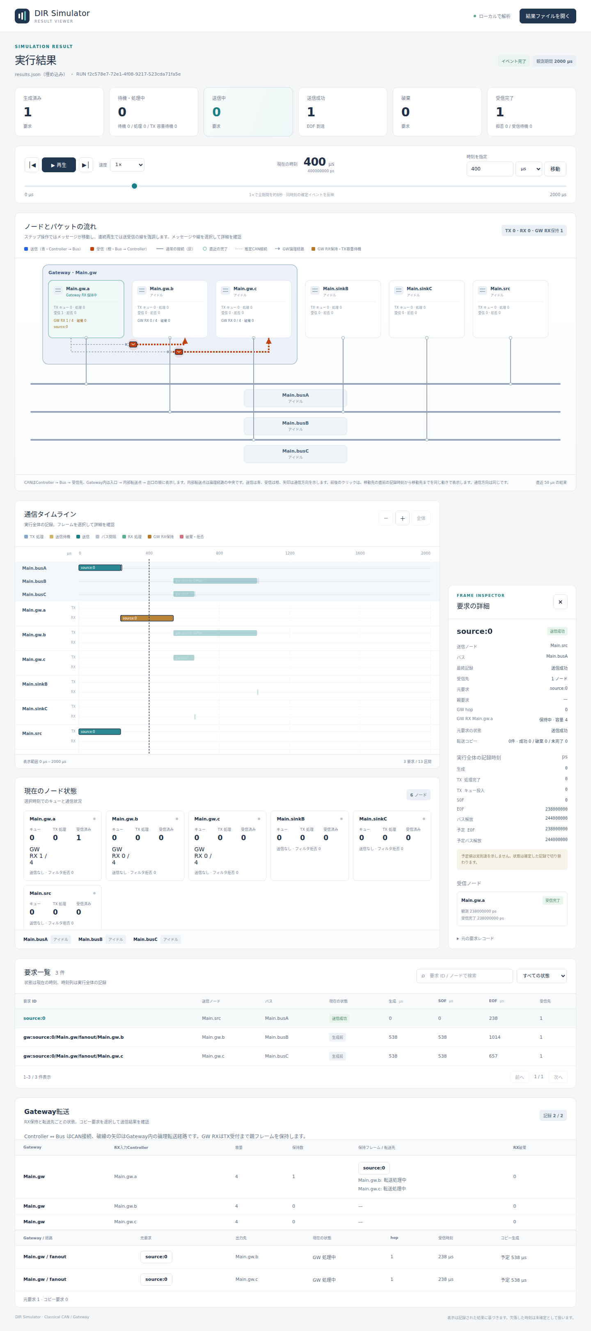Click the 送信成功 status badge in the inspector

pyautogui.click(x=557, y=631)
